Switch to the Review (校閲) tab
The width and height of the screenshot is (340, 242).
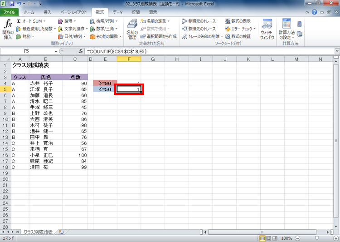click(x=136, y=12)
